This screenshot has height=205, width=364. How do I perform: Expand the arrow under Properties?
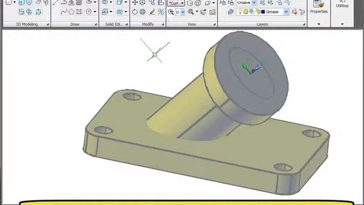(318, 24)
